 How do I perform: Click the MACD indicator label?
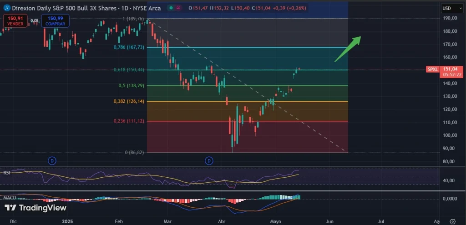[9, 197]
